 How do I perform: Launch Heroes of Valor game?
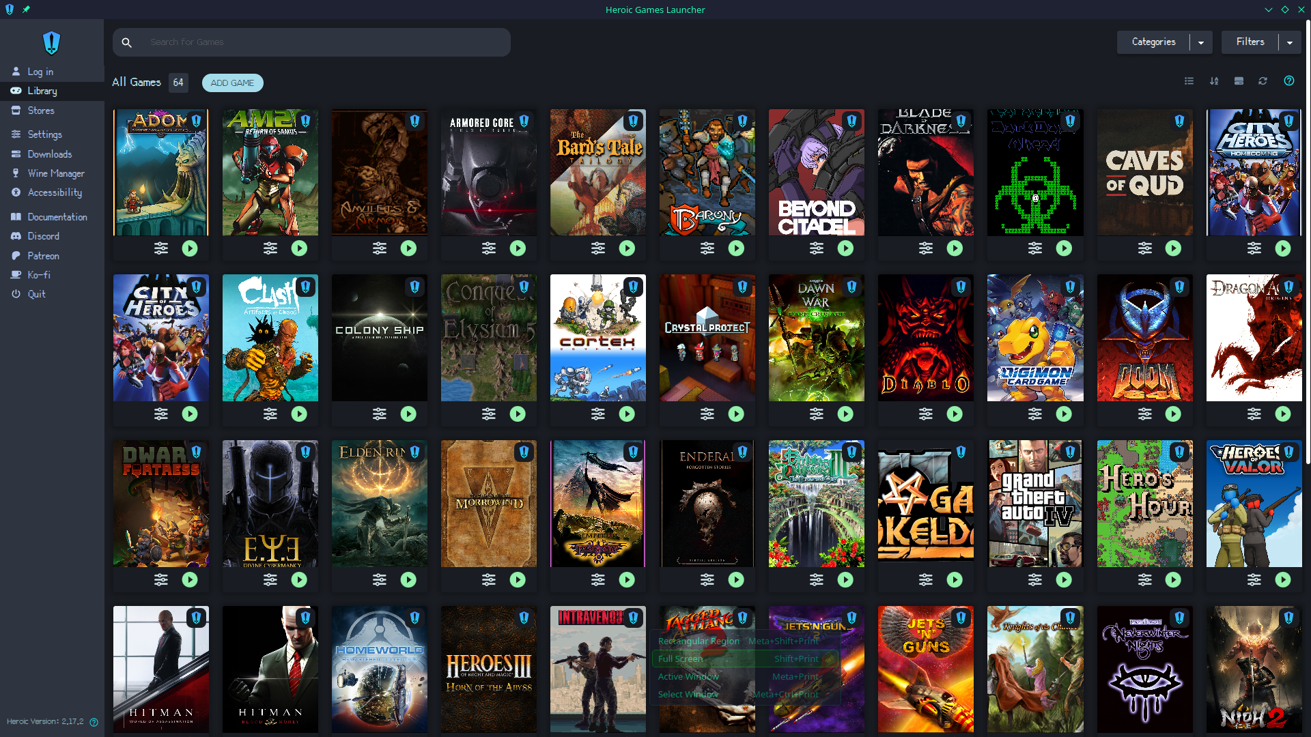(1283, 579)
